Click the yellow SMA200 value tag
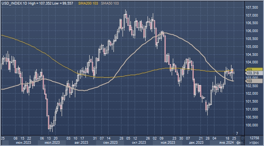 click(x=254, y=69)
